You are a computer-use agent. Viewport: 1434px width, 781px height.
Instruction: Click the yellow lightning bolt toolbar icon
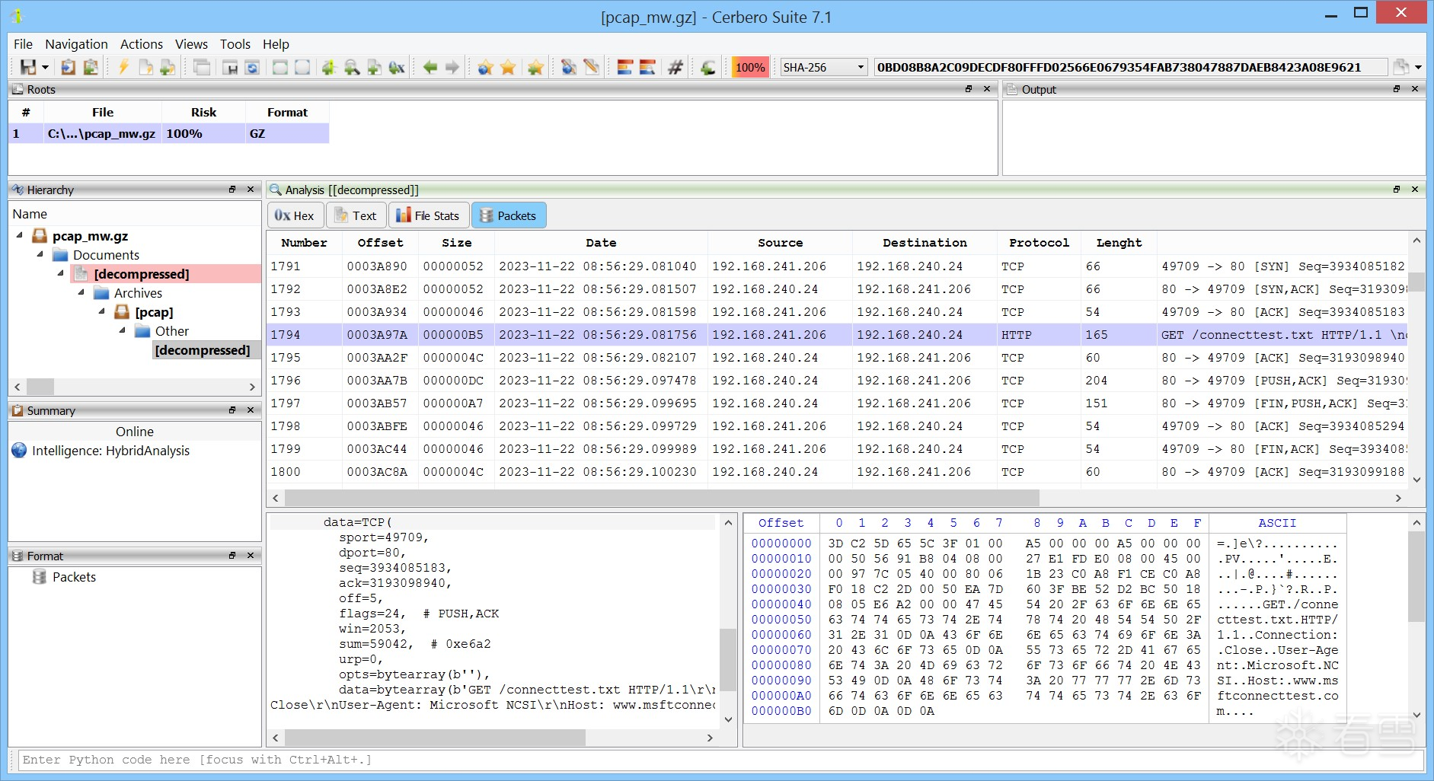[x=123, y=68]
